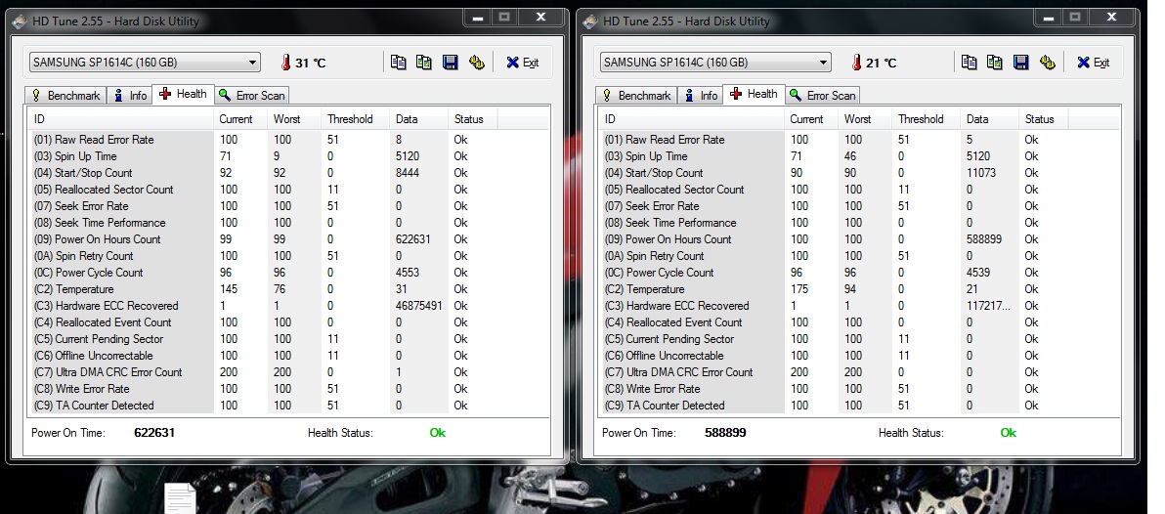Exit the 21 °C HD Tune window
This screenshot has height=514, width=1165.
(1093, 63)
